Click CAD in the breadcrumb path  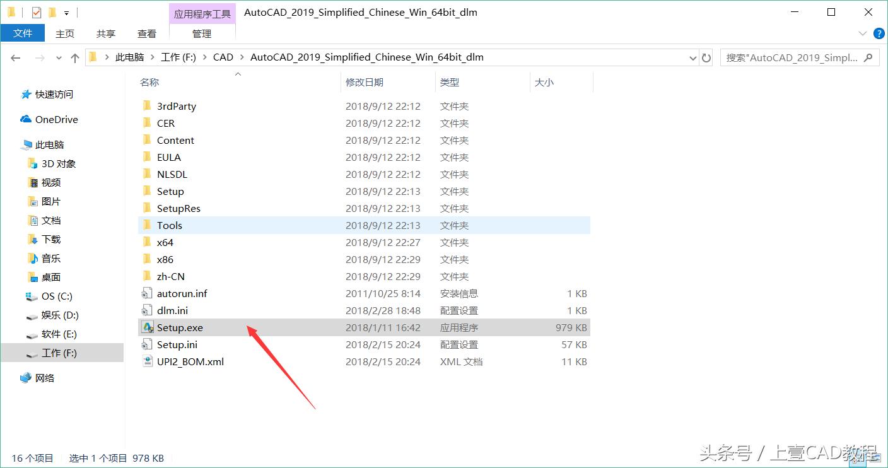coord(223,57)
